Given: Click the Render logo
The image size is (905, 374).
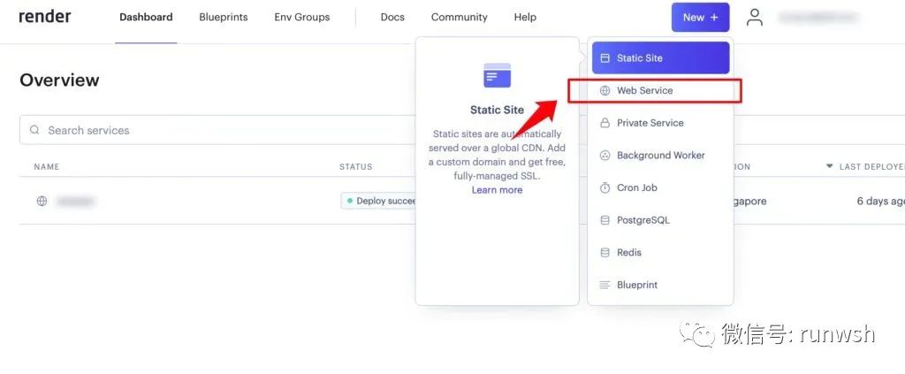Looking at the screenshot, I should (45, 17).
